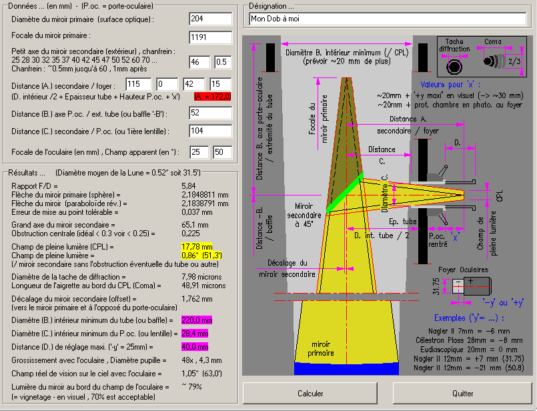Screen dimensions: 537x411
Task: Select the apparent field input showing 50
Action: (x=222, y=152)
